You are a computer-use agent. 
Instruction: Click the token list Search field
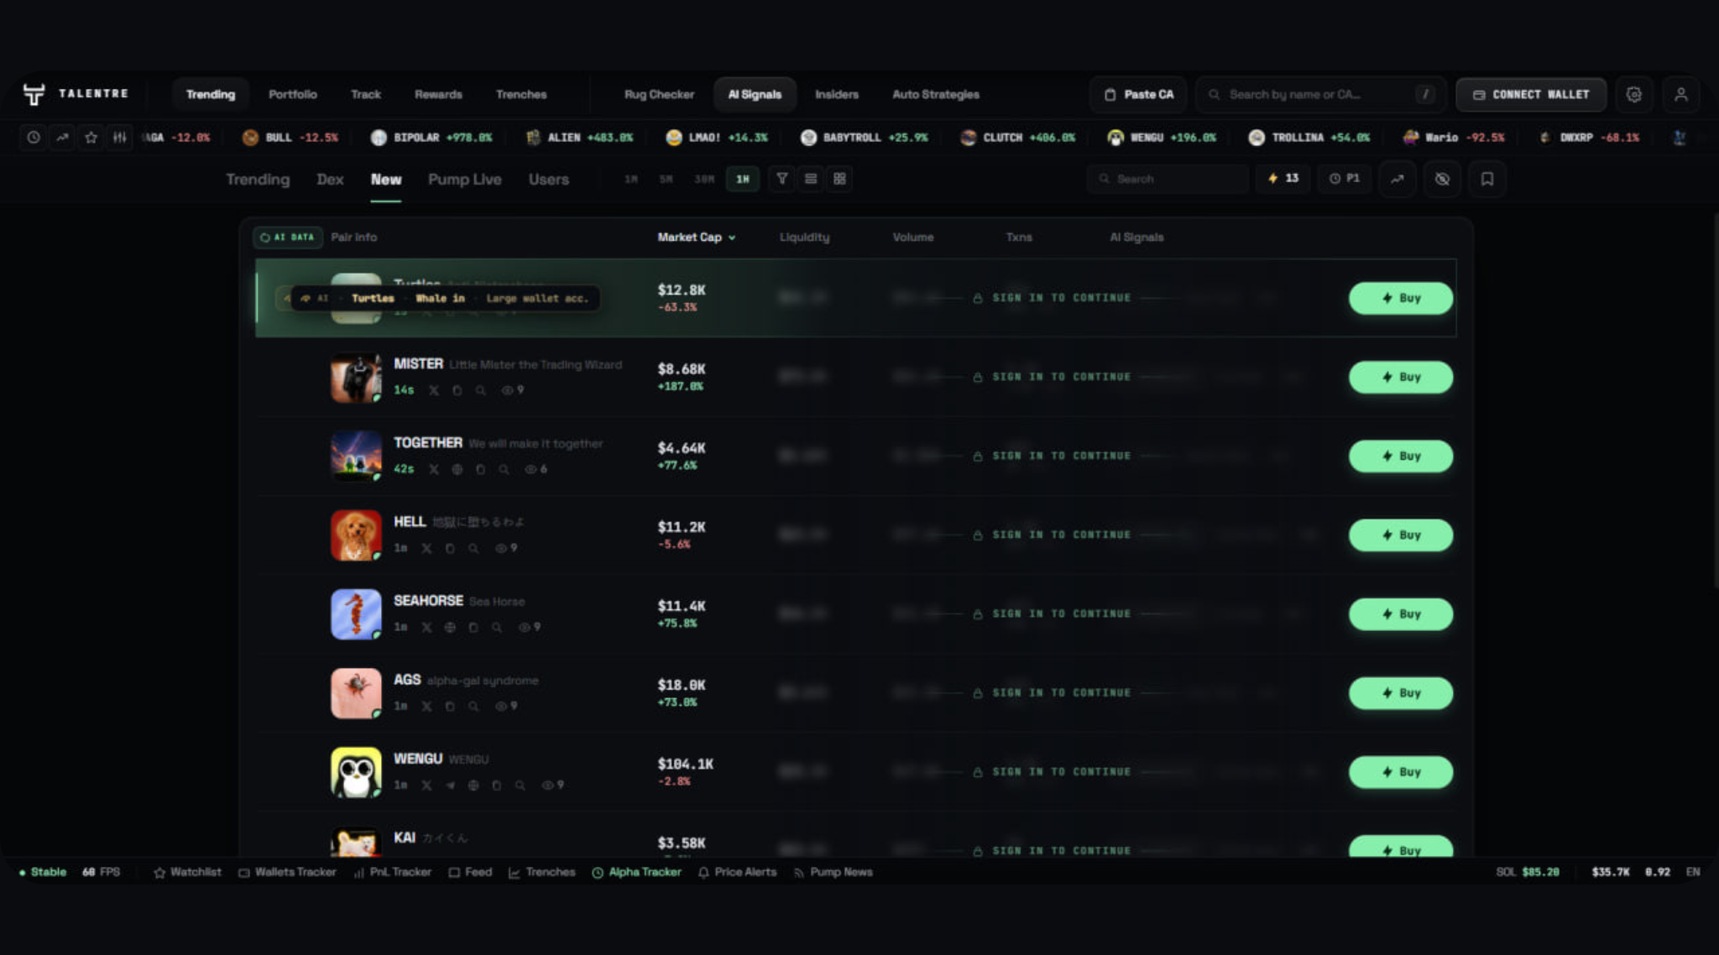[x=1168, y=179]
